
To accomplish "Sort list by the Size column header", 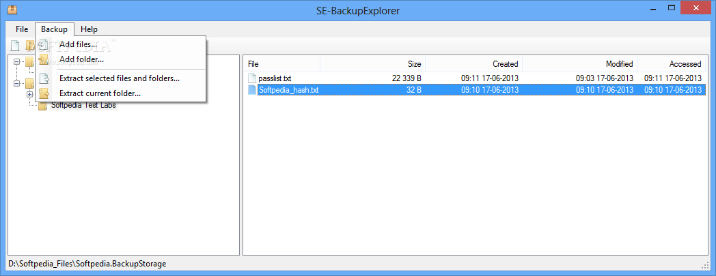I will [x=372, y=64].
